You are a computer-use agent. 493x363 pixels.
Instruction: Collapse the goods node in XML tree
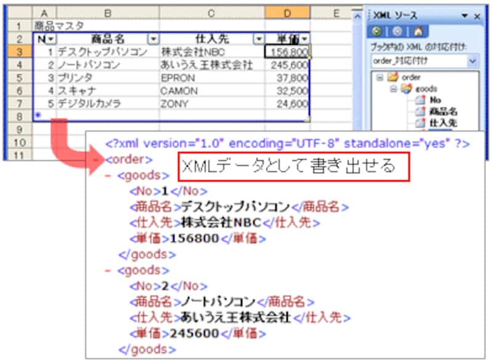pos(393,89)
